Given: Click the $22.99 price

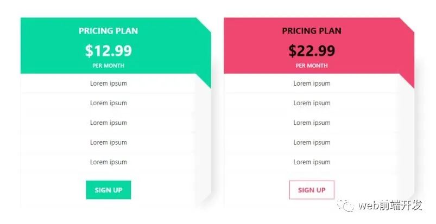Looking at the screenshot, I should click(312, 51).
